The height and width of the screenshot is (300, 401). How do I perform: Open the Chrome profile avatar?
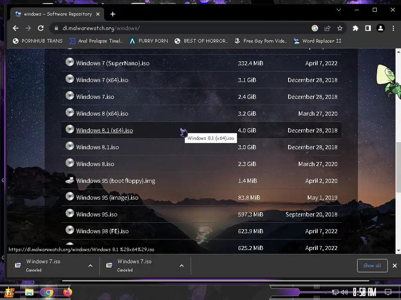[x=381, y=28]
